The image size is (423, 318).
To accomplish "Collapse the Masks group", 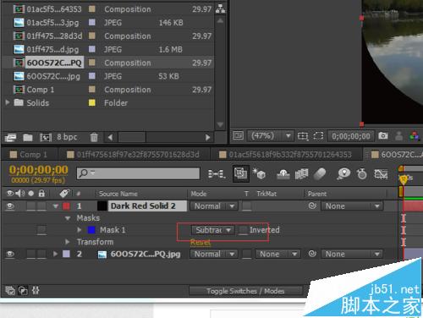I will (x=68, y=218).
